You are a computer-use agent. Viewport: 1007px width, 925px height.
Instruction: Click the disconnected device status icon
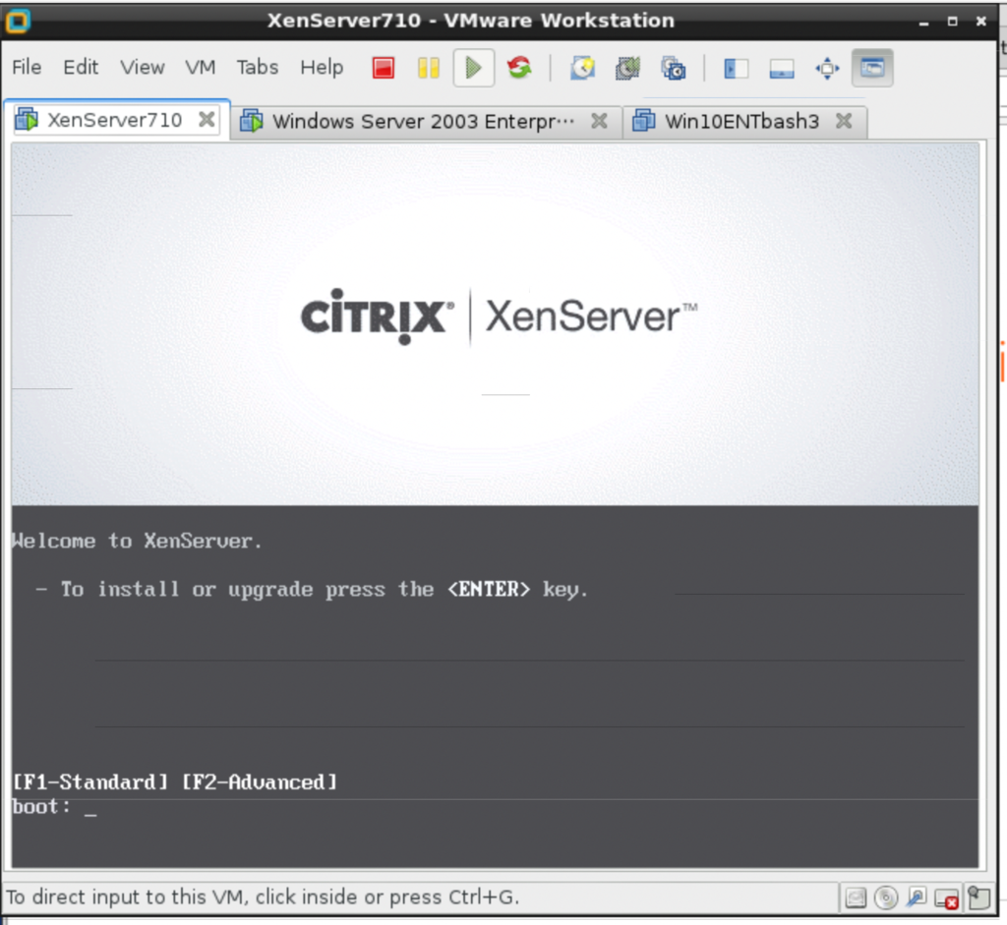point(947,898)
